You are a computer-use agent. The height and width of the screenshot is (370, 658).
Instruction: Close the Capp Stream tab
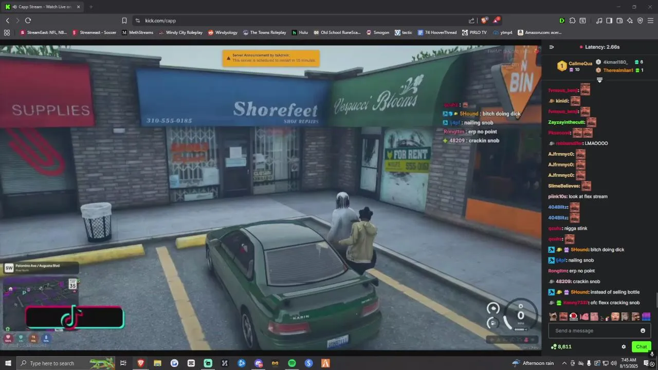coord(78,7)
